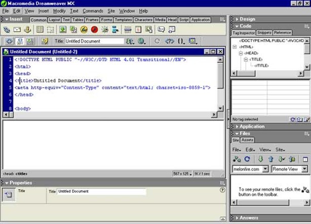Screen dimensions: 311x224
Task: Insert a Named Anchor via anchor icon
Action: (27, 29)
